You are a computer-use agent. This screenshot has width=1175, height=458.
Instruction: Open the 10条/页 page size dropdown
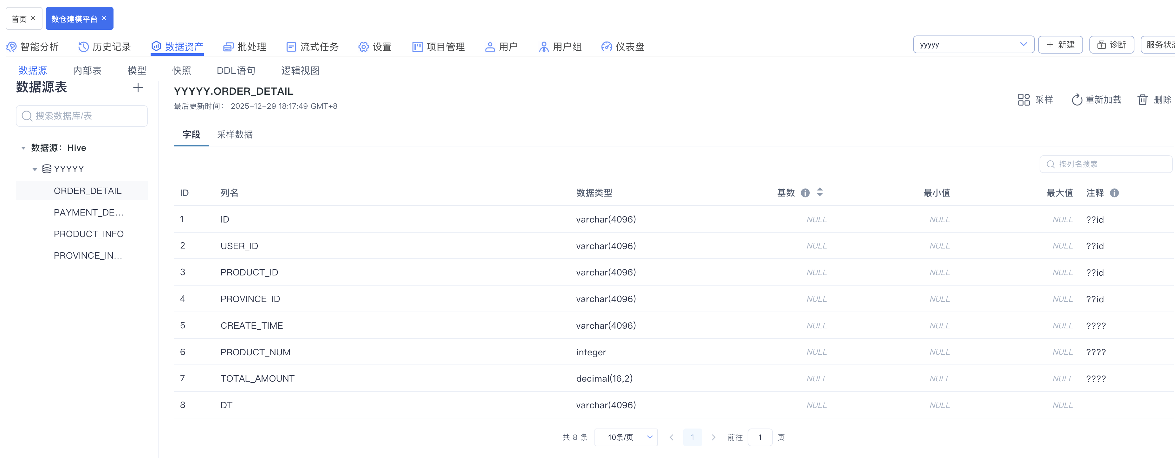point(626,437)
